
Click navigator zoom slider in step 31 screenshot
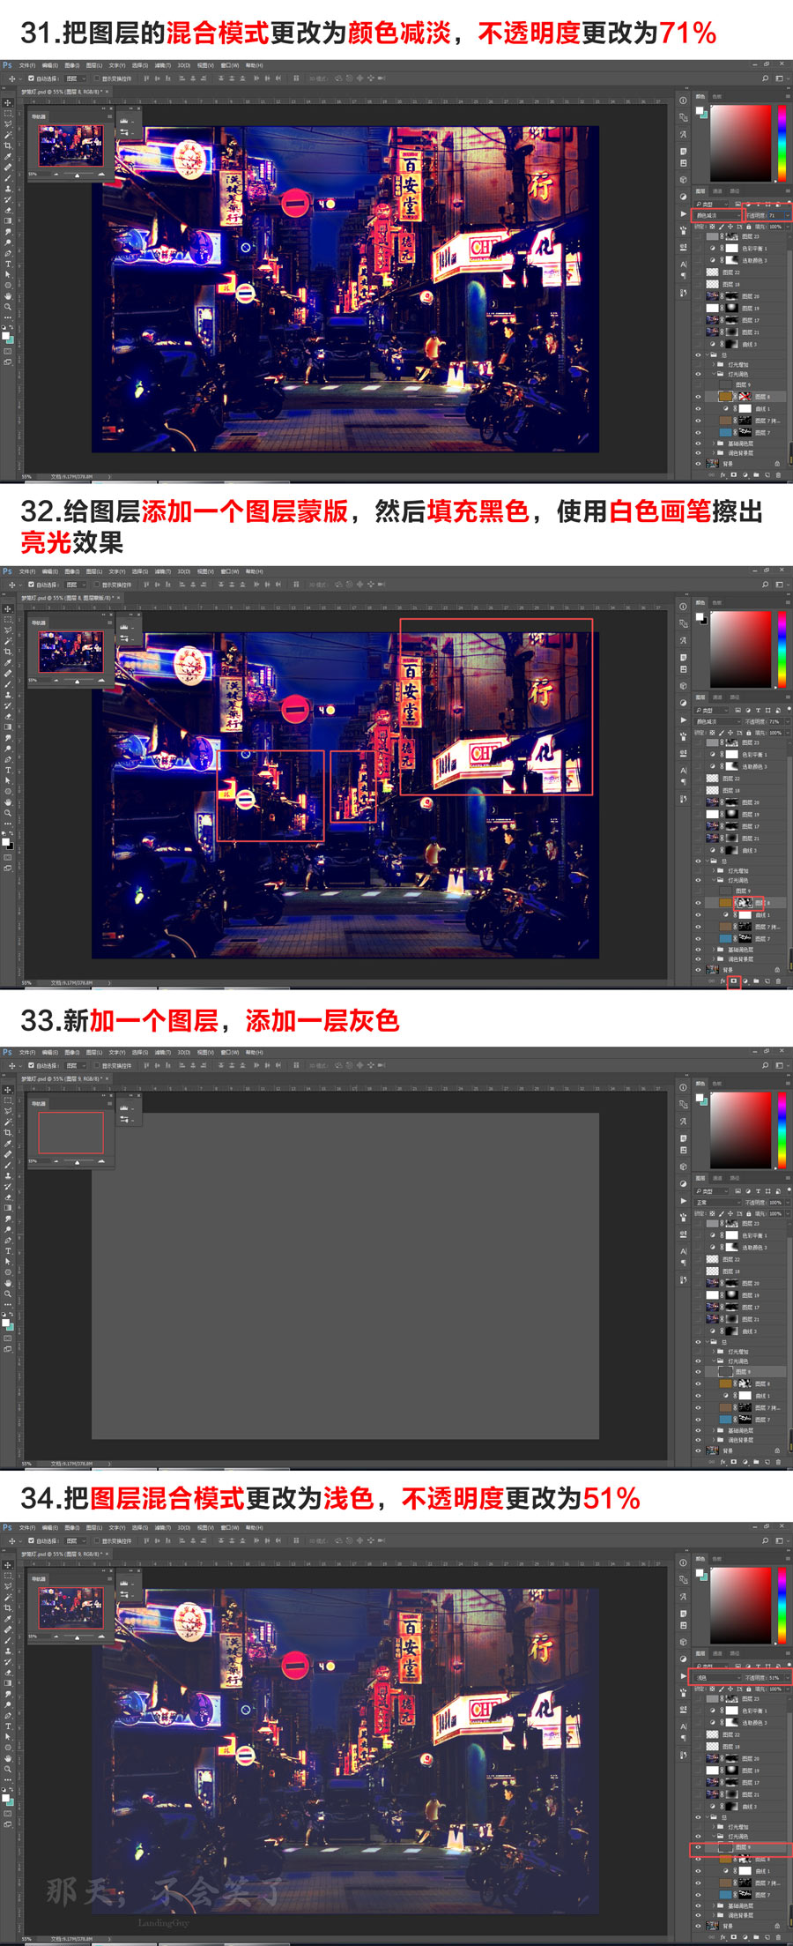pyautogui.click(x=78, y=175)
